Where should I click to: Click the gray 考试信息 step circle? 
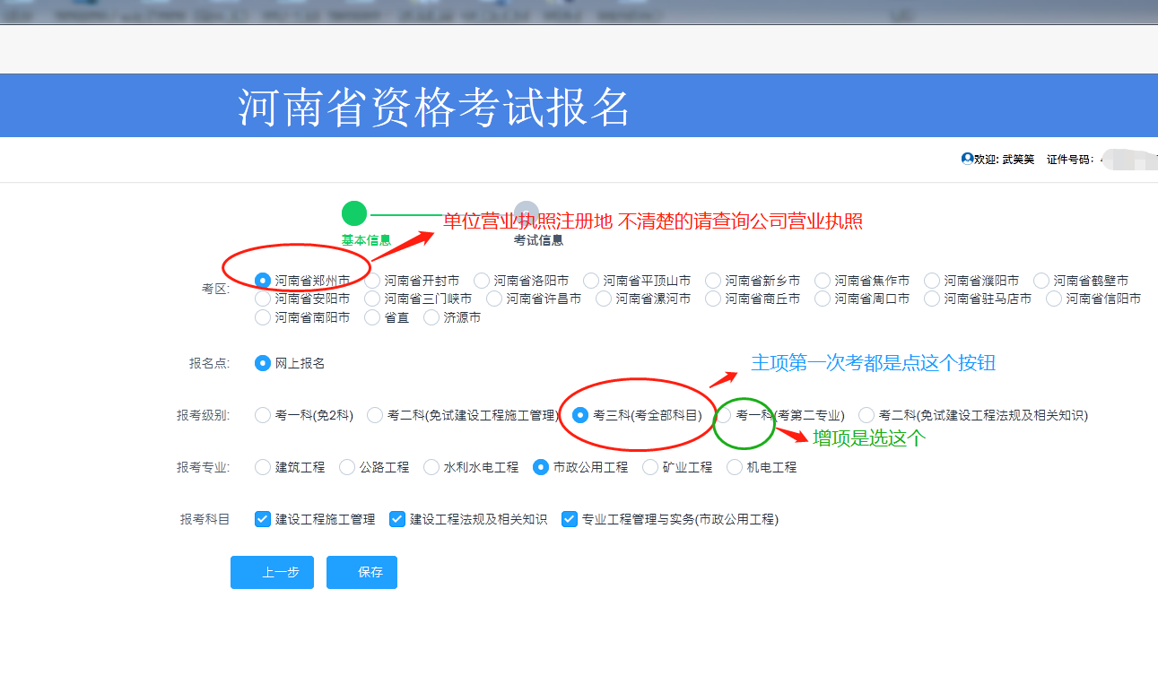[527, 213]
